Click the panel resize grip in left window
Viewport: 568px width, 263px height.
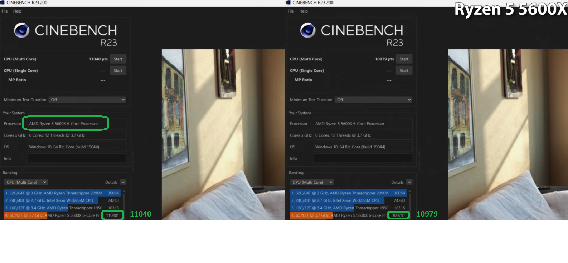point(133,160)
